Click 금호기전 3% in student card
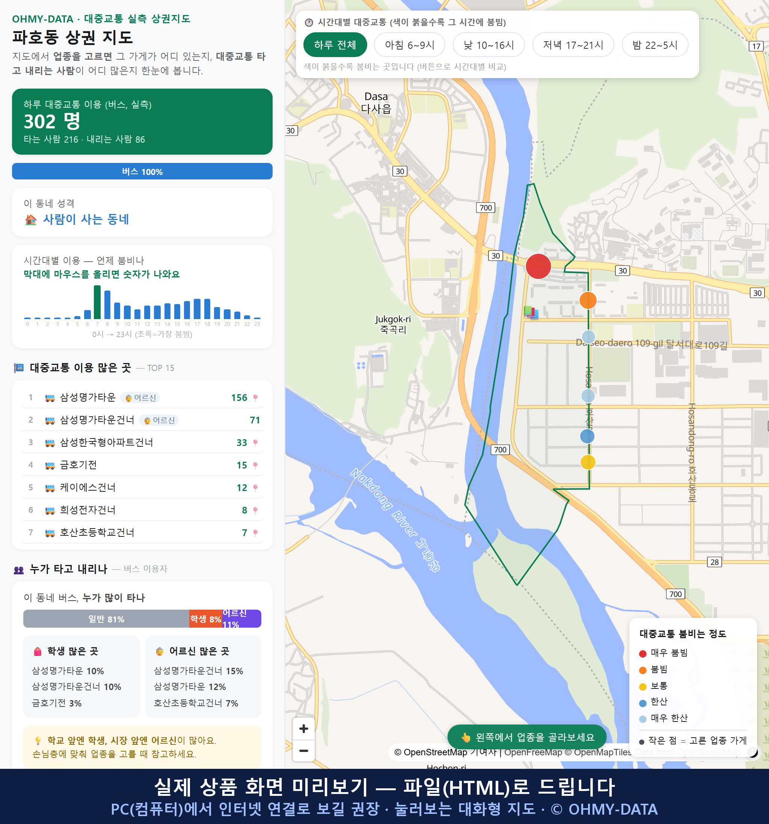769x824 pixels. [57, 703]
